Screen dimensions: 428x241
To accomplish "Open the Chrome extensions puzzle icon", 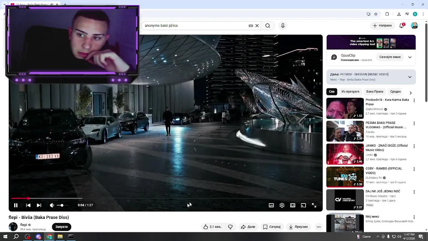I will click(387, 14).
